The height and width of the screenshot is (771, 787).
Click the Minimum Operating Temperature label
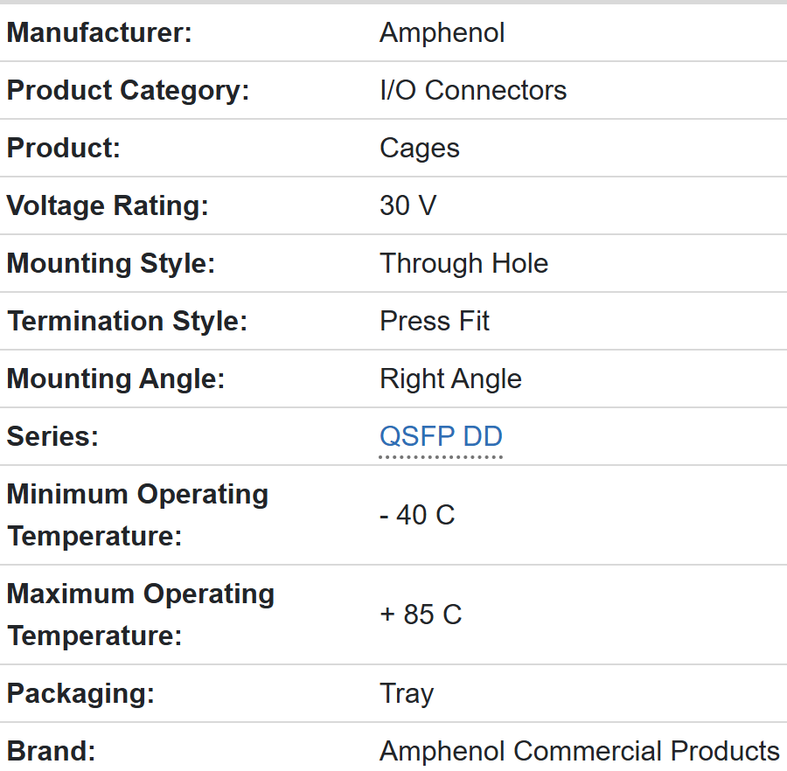137,515
